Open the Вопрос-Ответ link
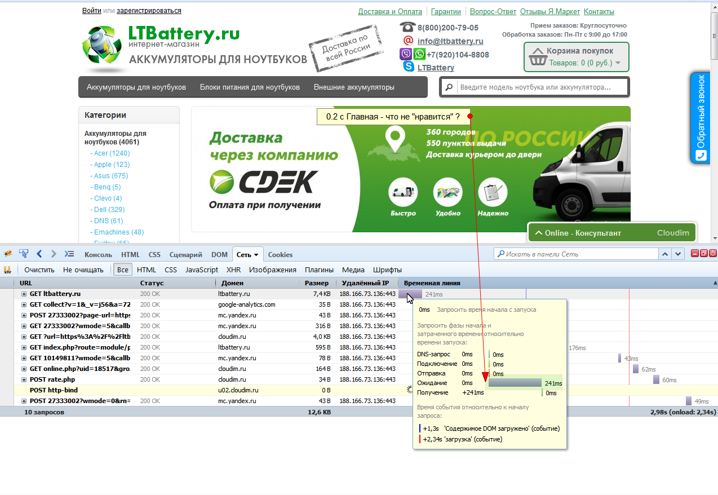This screenshot has height=495, width=718. (493, 11)
